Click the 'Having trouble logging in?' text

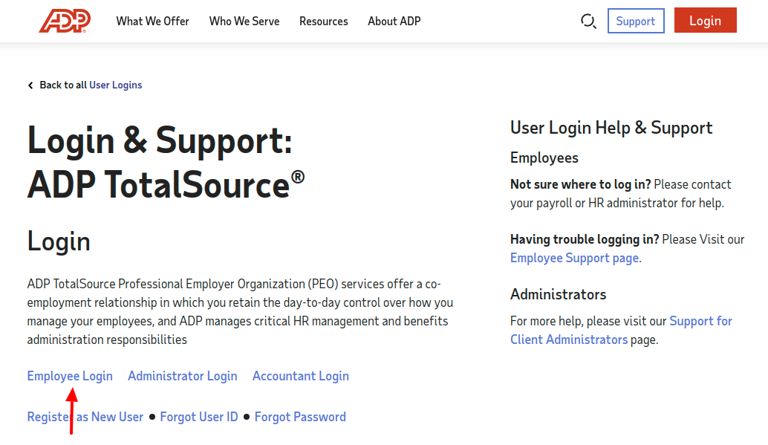(x=585, y=239)
